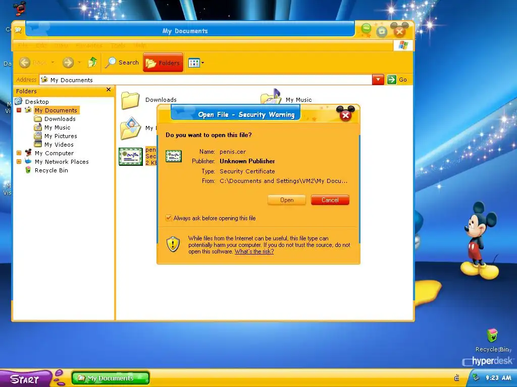Screen dimensions: 517x387
Task: Click the Start button
Action: [25, 379]
